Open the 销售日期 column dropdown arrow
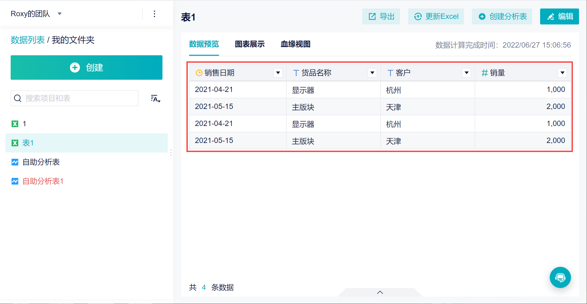This screenshot has width=587, height=304. pos(278,73)
